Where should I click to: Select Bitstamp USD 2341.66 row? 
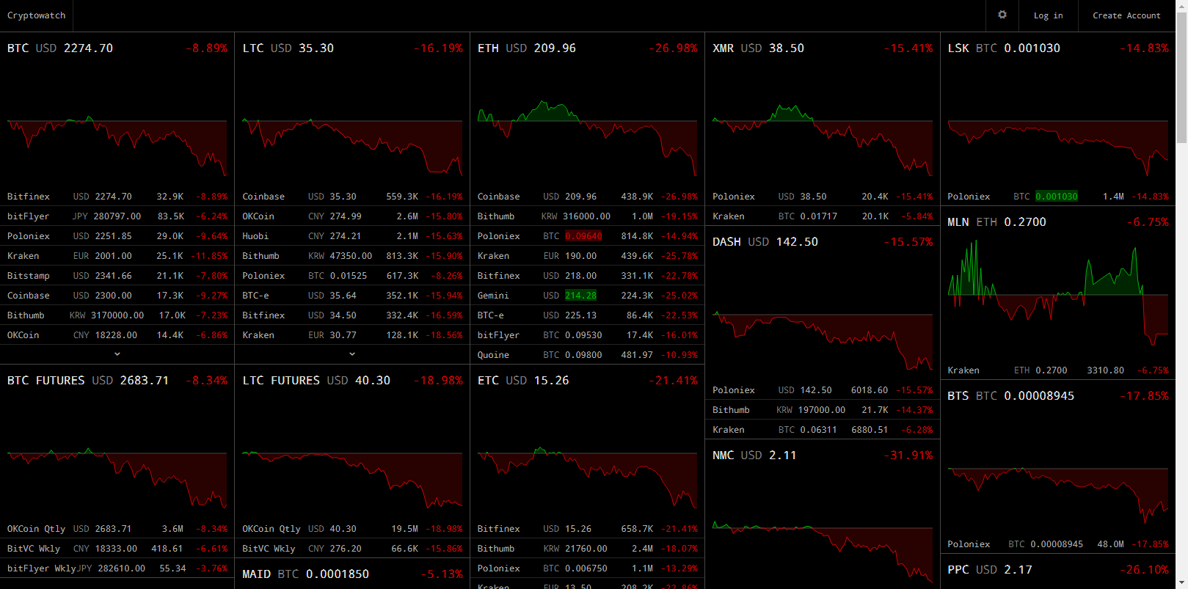(x=117, y=276)
